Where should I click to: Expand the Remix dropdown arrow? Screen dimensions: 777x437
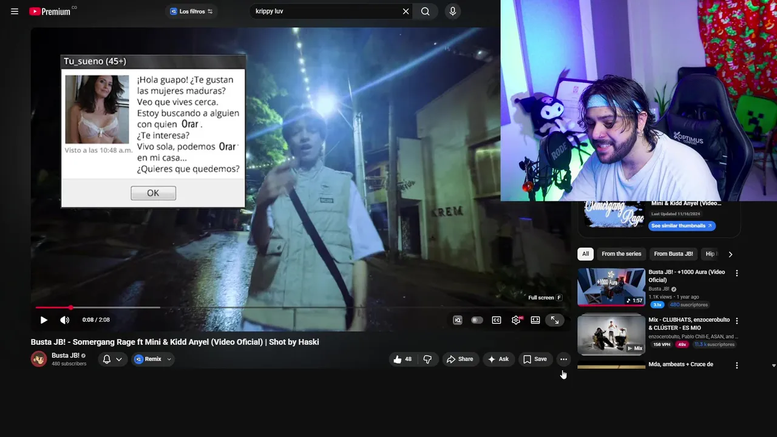[169, 359]
